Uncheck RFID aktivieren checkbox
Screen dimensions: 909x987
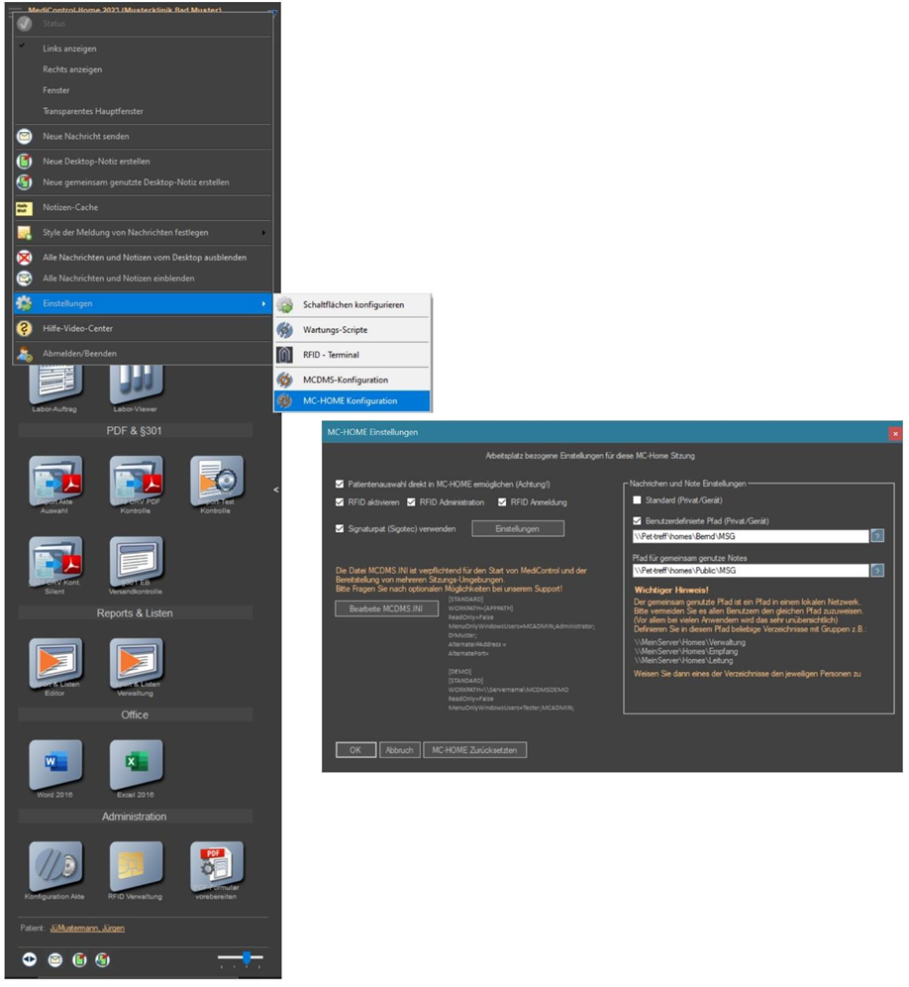coord(341,502)
